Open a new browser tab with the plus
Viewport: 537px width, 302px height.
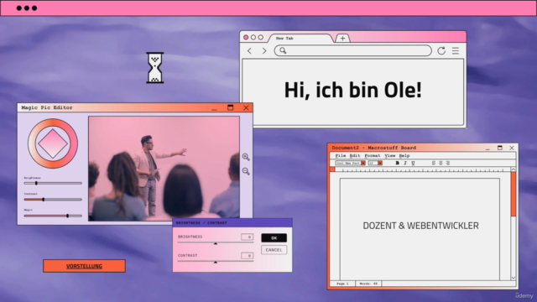[x=342, y=39]
